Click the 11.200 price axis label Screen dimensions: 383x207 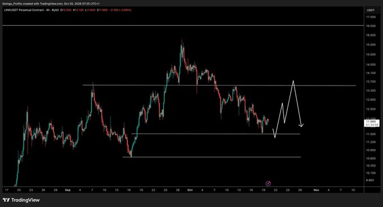371,142
